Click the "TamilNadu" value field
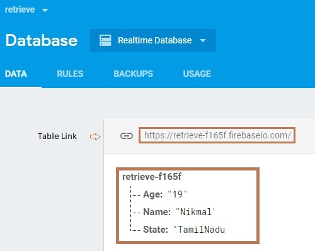The width and height of the screenshot is (315, 251). (199, 230)
